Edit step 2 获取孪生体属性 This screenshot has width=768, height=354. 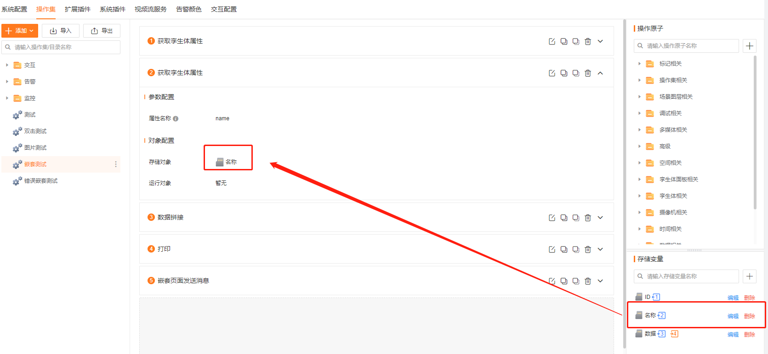pos(552,73)
